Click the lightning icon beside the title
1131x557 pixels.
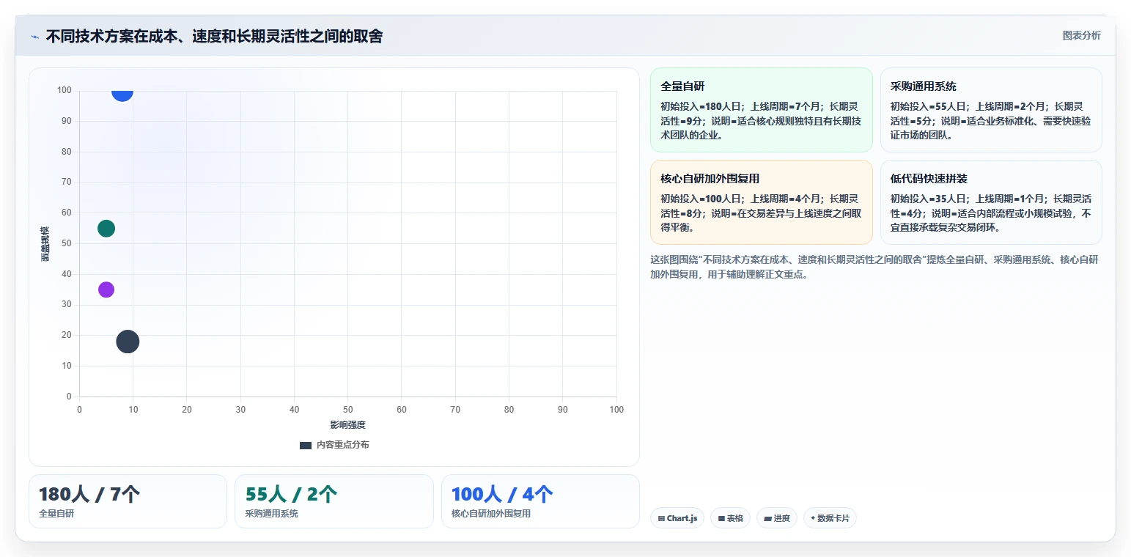tap(34, 37)
